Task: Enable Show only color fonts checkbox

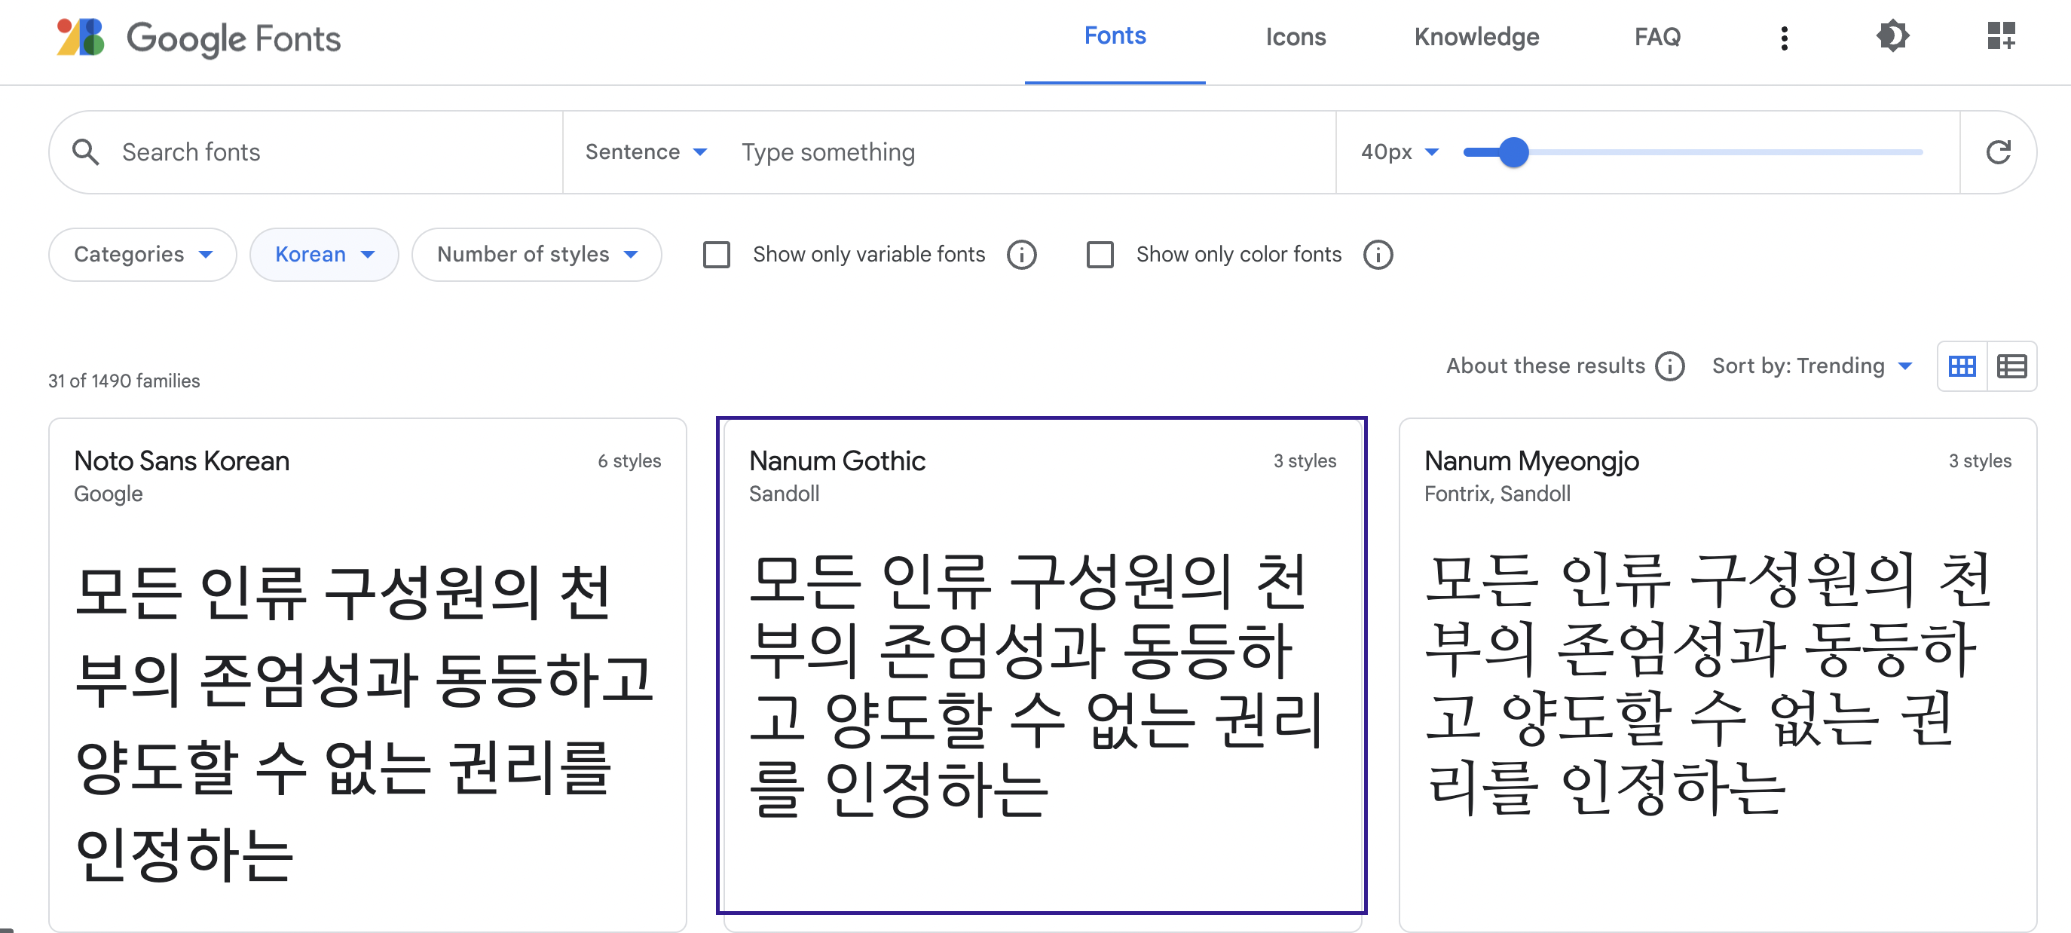Action: (x=1100, y=255)
